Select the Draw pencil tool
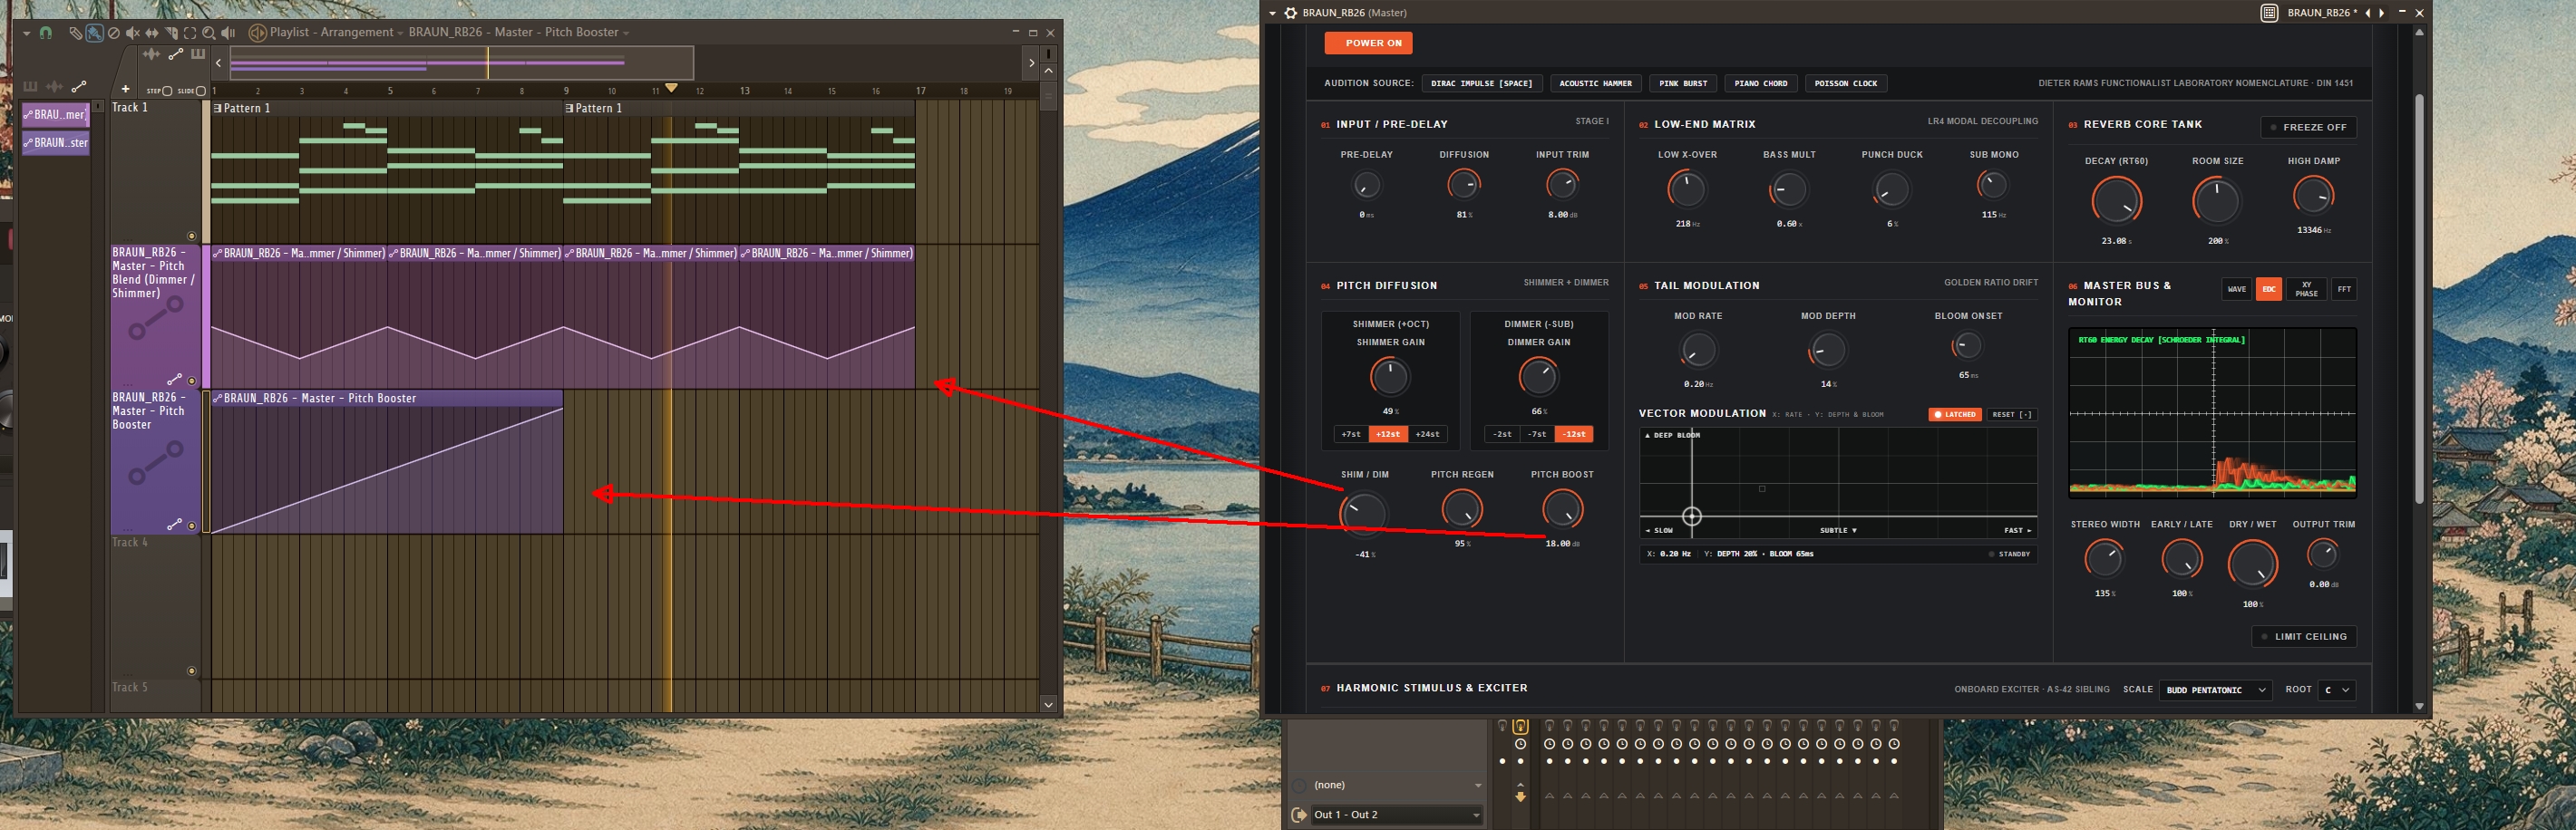Image resolution: width=2576 pixels, height=830 pixels. (x=76, y=33)
